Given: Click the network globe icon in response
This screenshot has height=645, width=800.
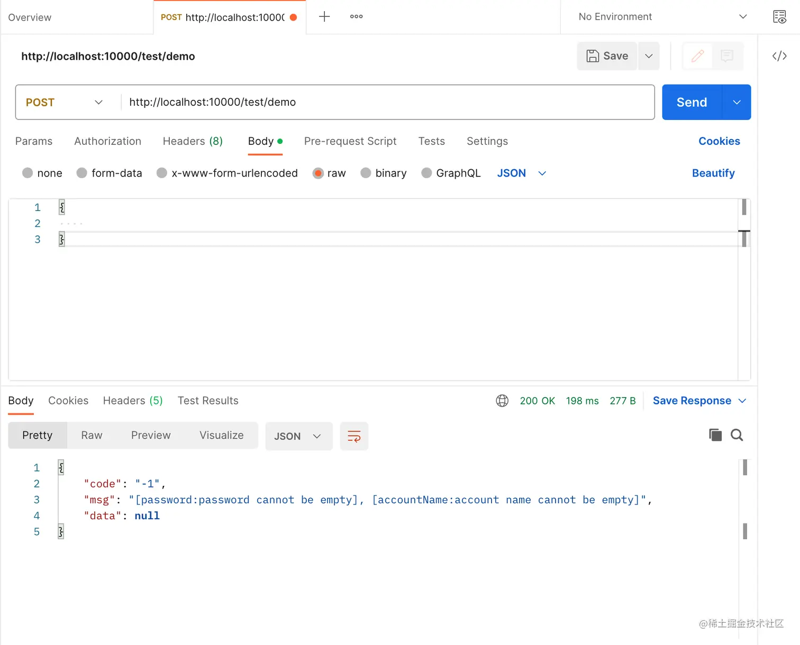Looking at the screenshot, I should click(x=502, y=401).
